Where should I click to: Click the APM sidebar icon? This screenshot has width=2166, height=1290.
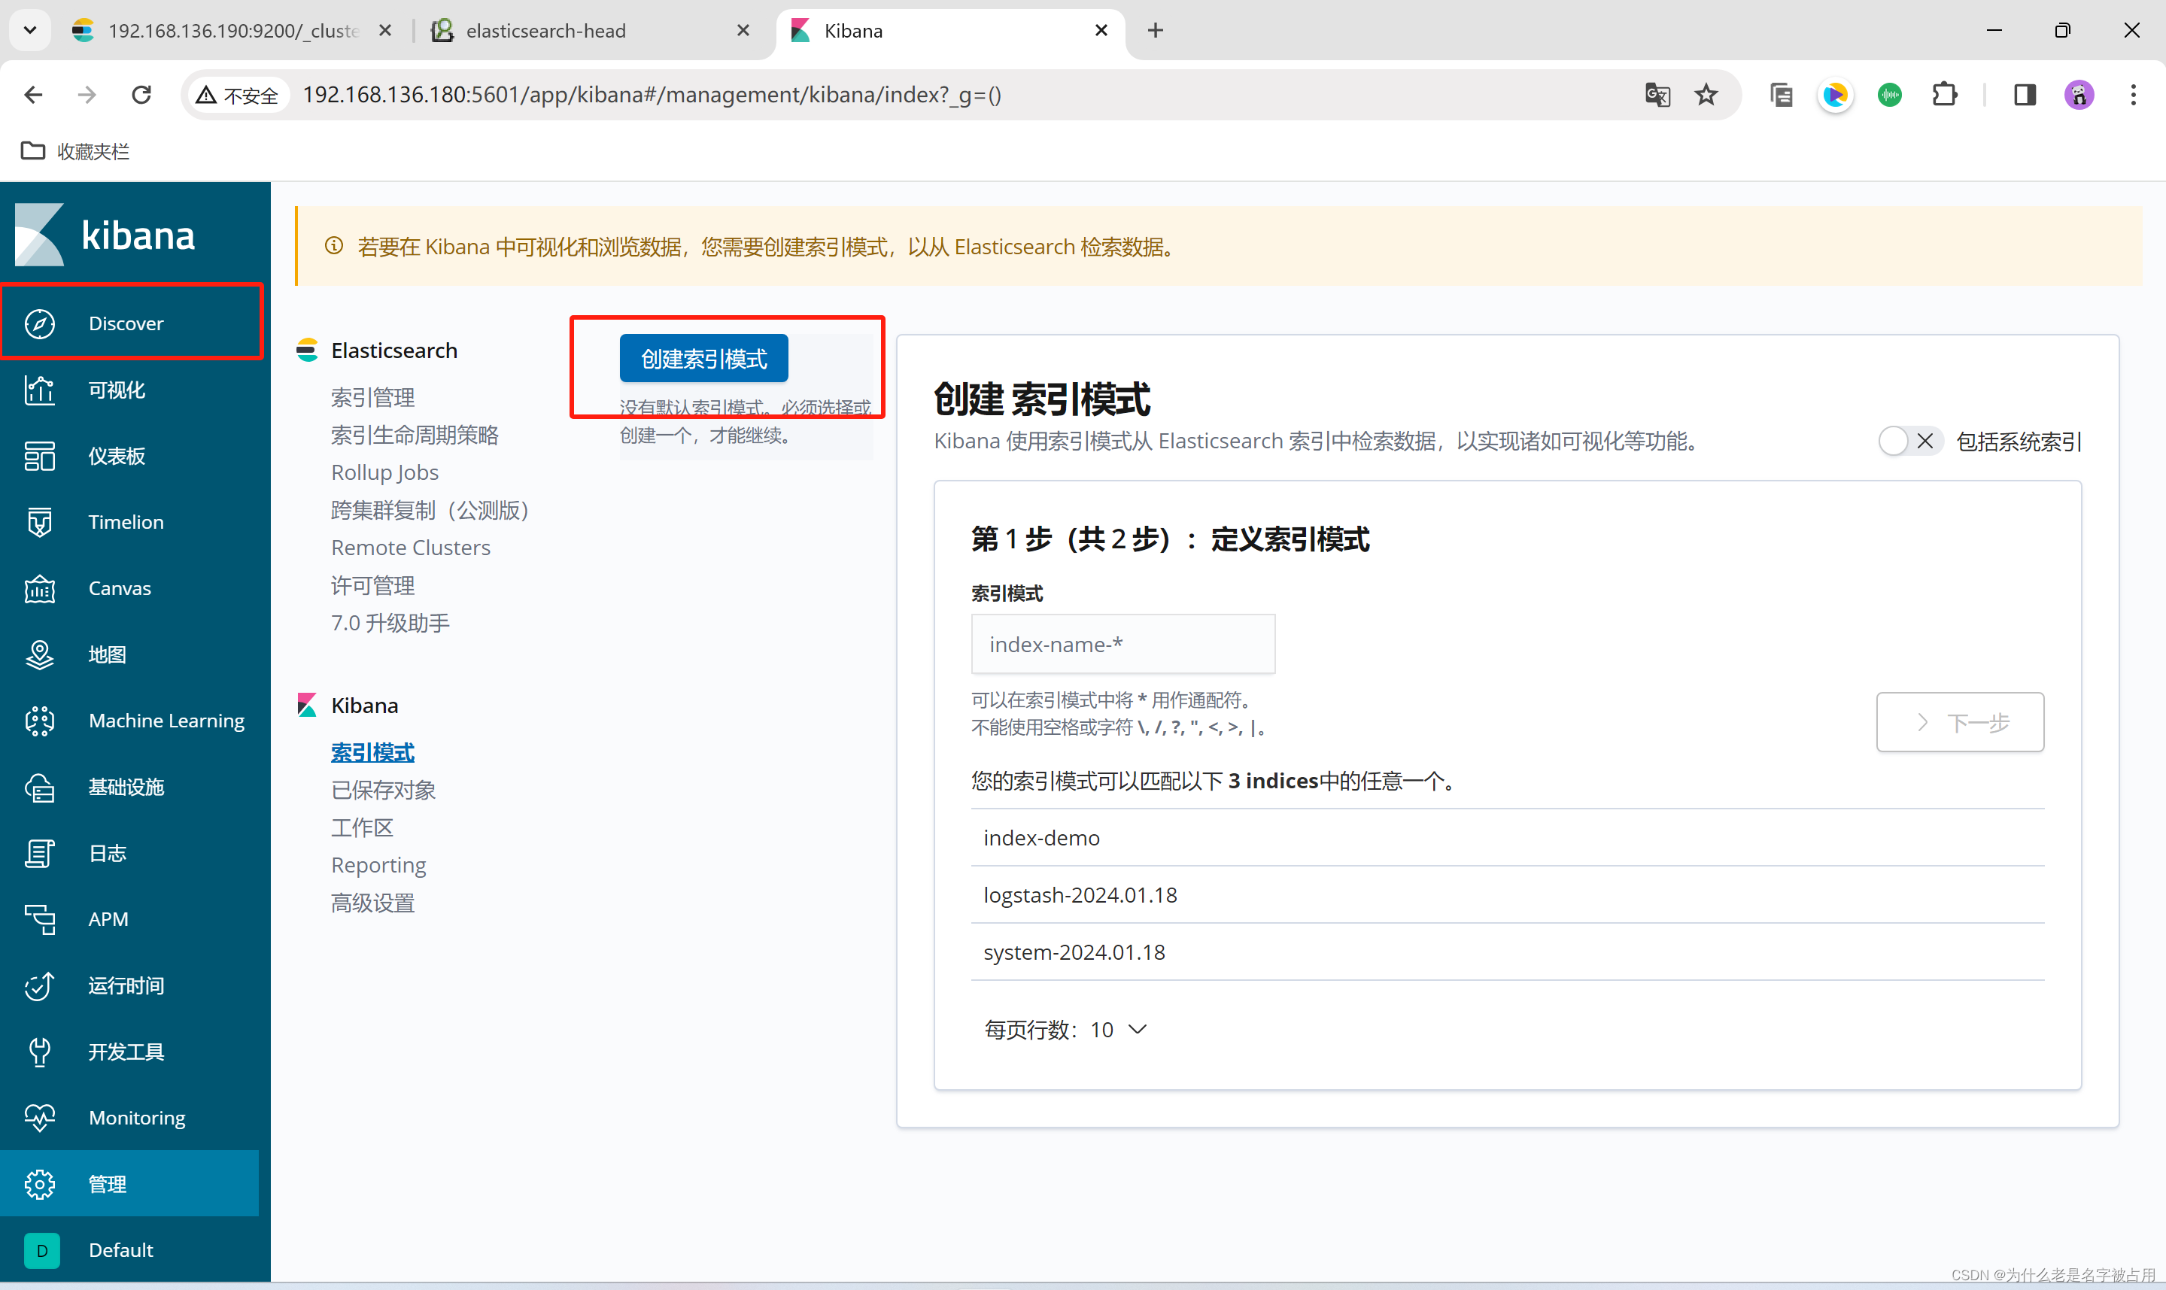40,919
